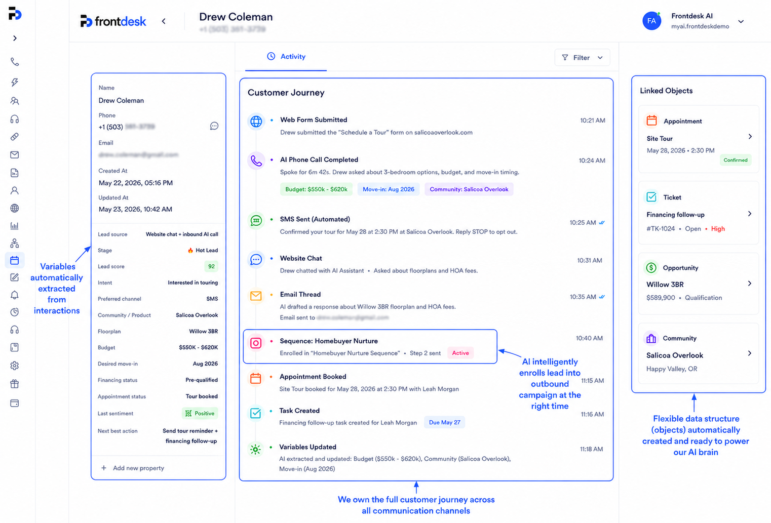Screen dimensions: 771x523
Task: Select the bar chart analytics sidebar icon
Action: click(x=15, y=226)
